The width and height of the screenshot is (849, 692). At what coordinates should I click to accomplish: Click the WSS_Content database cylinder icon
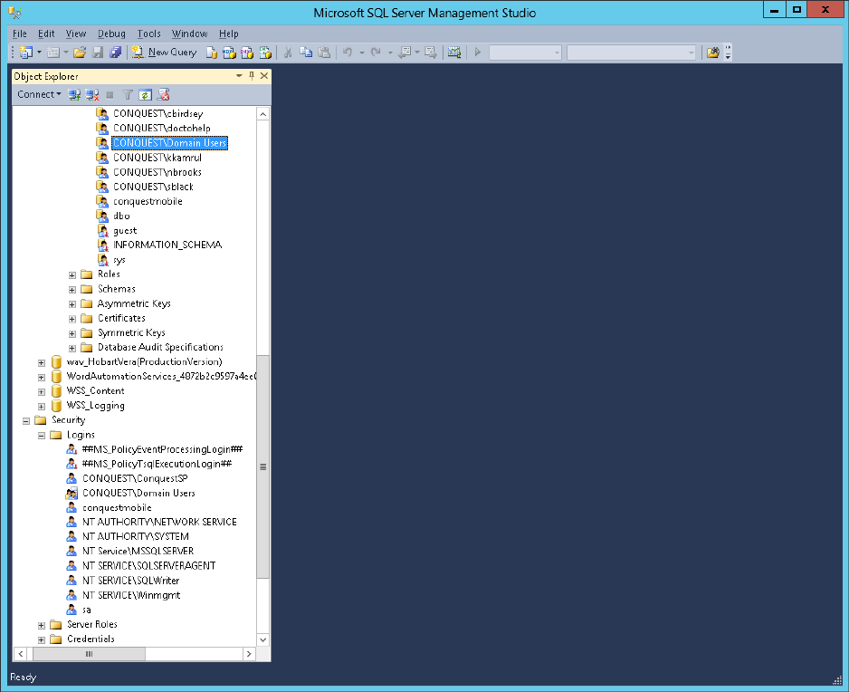56,390
